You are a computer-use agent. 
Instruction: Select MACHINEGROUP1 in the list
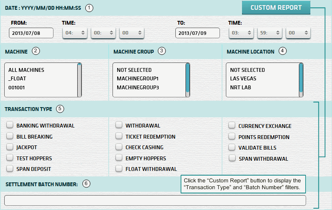[x=138, y=79]
